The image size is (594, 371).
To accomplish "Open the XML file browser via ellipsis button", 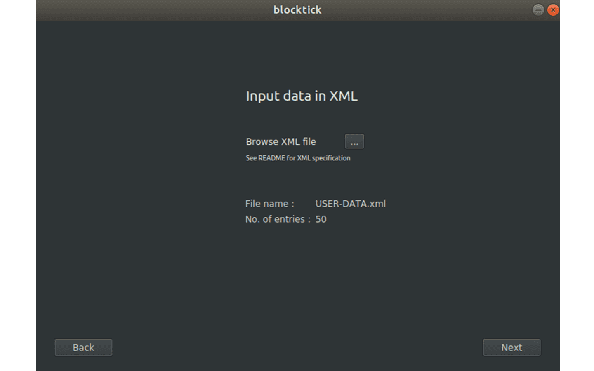I will tap(354, 141).
